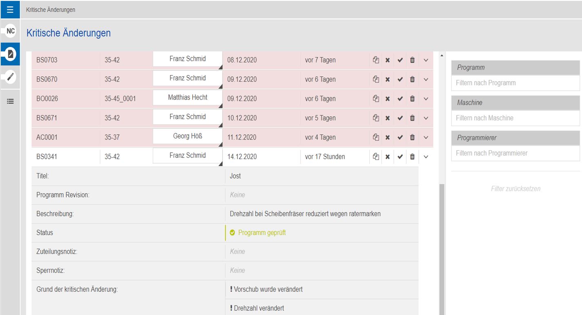The height and width of the screenshot is (315, 582).
Task: Click the copy icon for BS0703 row
Action: (x=376, y=60)
